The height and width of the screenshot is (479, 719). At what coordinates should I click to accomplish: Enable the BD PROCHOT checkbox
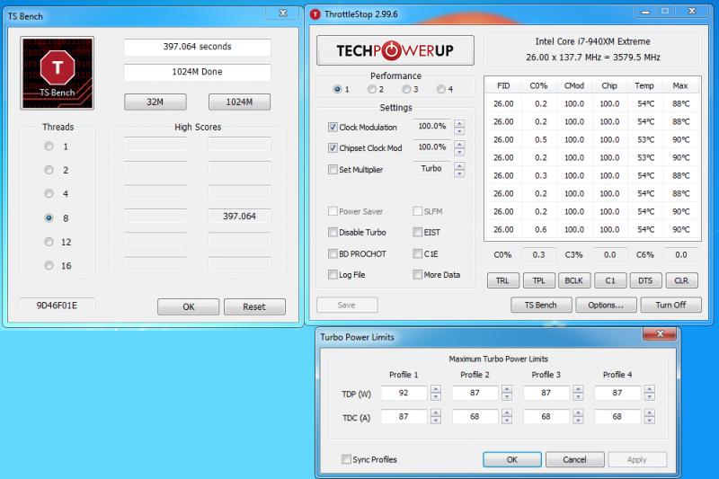[333, 253]
